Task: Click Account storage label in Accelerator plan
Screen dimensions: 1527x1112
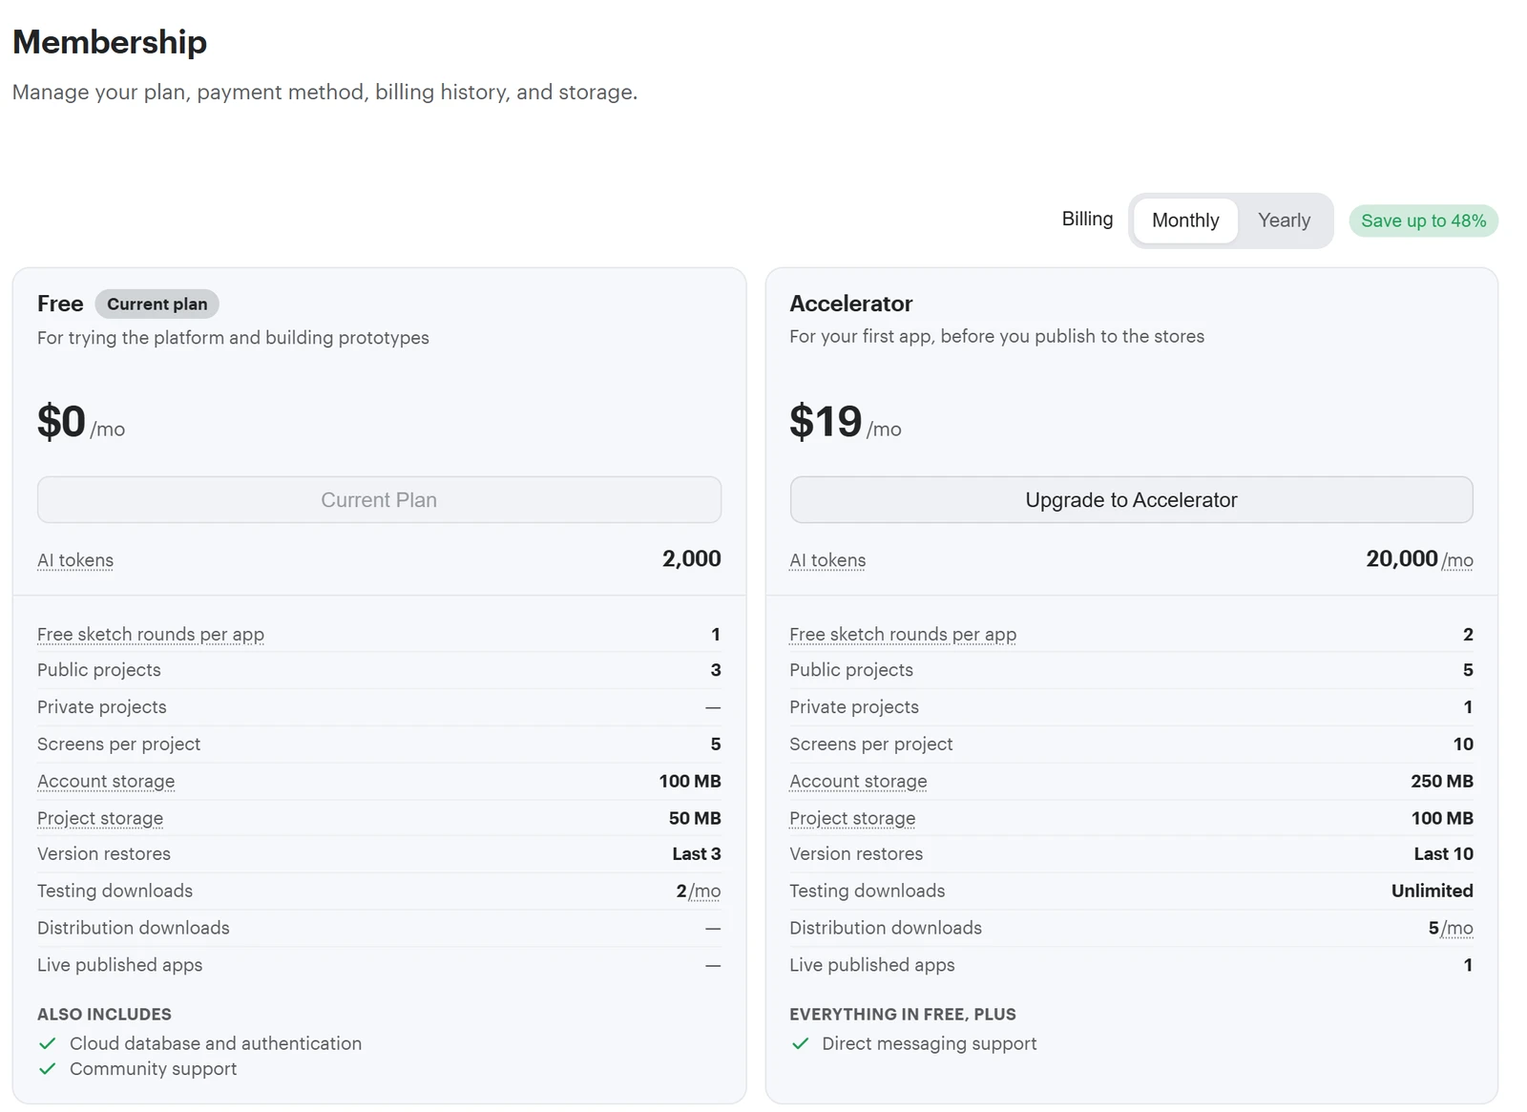Action: (858, 781)
